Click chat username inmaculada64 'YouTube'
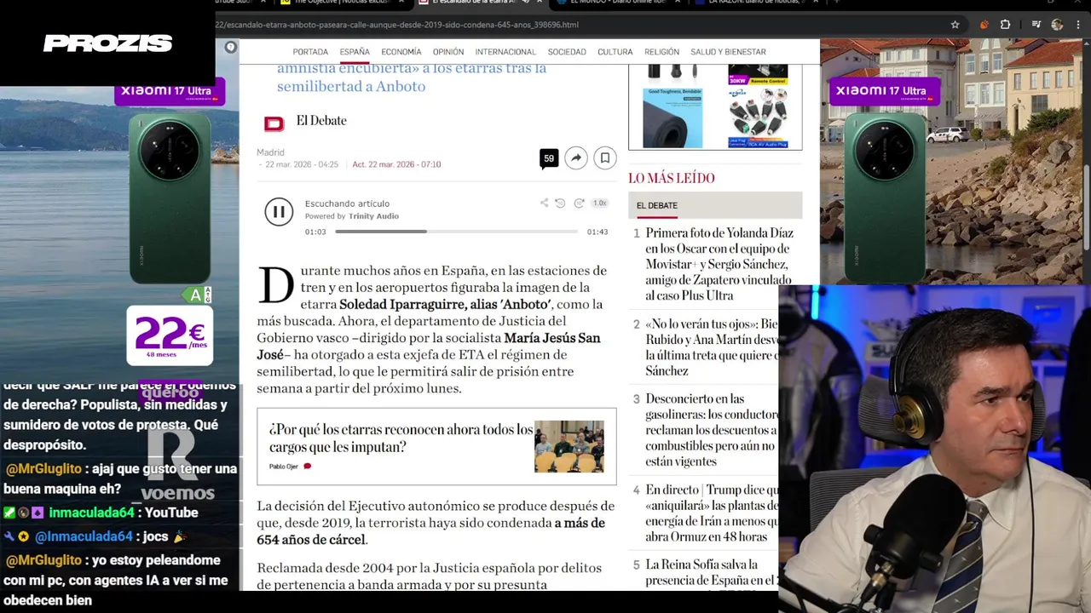The height and width of the screenshot is (613, 1091). point(91,513)
